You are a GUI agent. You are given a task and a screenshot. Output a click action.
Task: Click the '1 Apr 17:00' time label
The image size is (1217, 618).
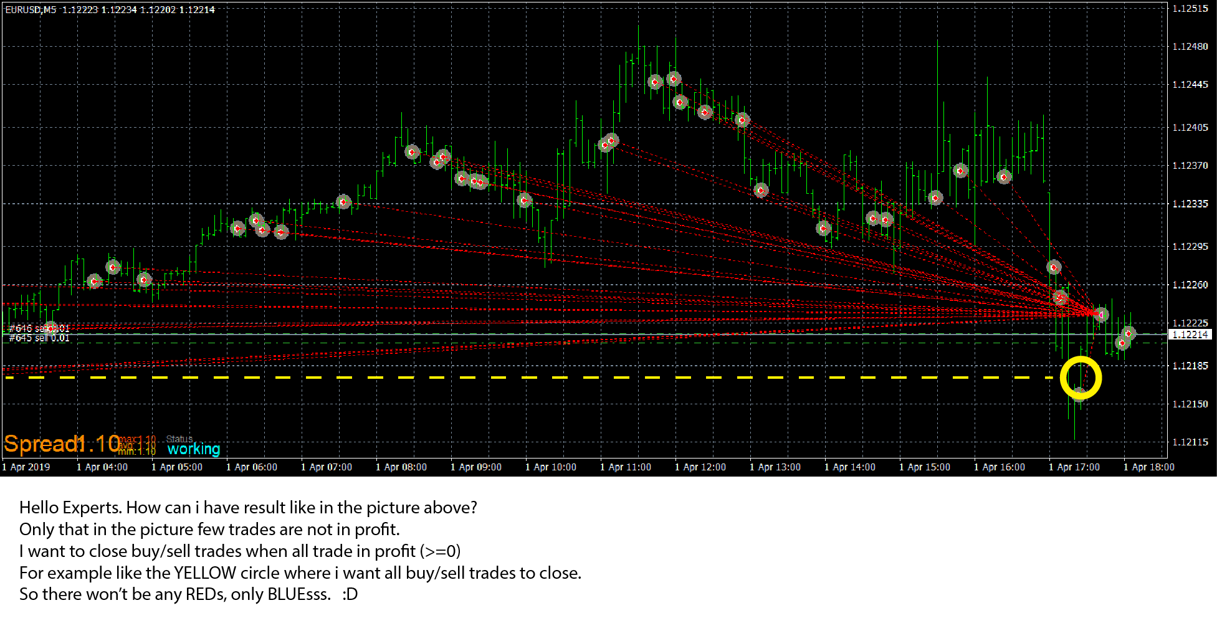pyautogui.click(x=1074, y=467)
